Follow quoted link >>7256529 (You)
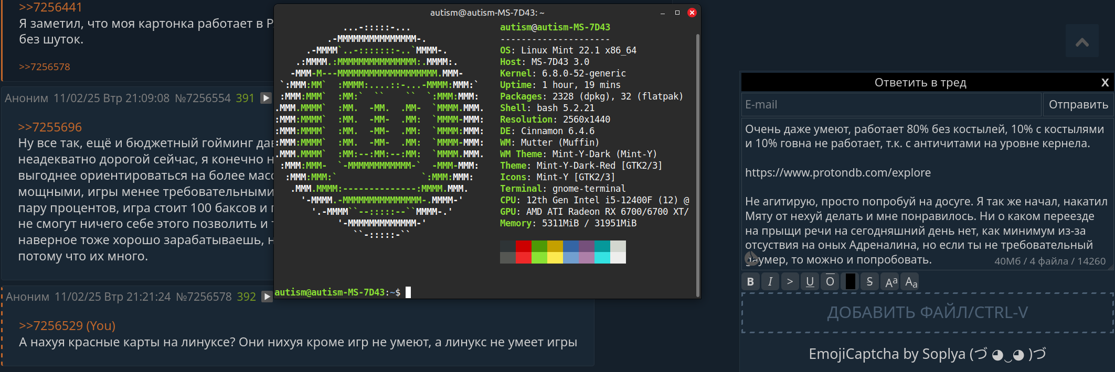Viewport: 1115px width, 372px height. click(67, 325)
